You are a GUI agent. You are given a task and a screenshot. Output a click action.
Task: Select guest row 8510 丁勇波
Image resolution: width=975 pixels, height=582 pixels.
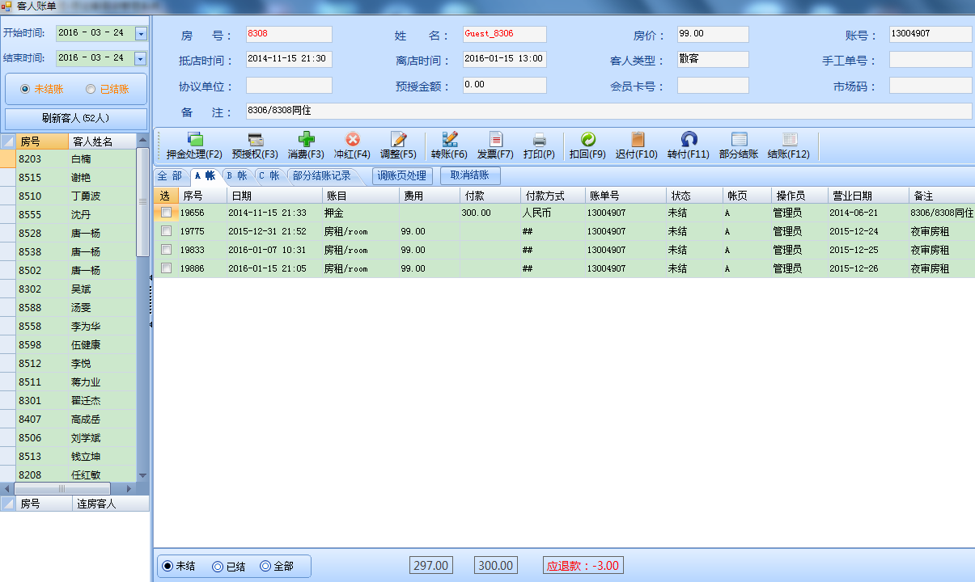click(76, 196)
